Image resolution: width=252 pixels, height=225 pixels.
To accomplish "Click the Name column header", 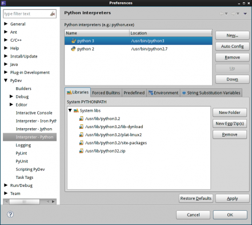I will click(97, 33).
